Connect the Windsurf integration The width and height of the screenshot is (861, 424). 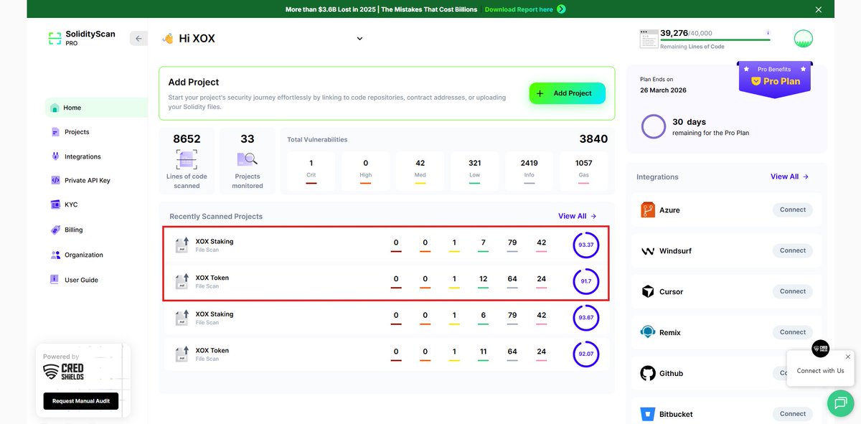pos(793,250)
